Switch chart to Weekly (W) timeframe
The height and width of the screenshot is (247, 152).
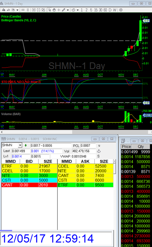[115, 10]
